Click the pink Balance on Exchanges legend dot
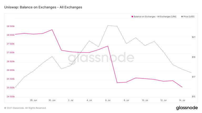Screen dimensions: 202x113 click(x=132, y=16)
